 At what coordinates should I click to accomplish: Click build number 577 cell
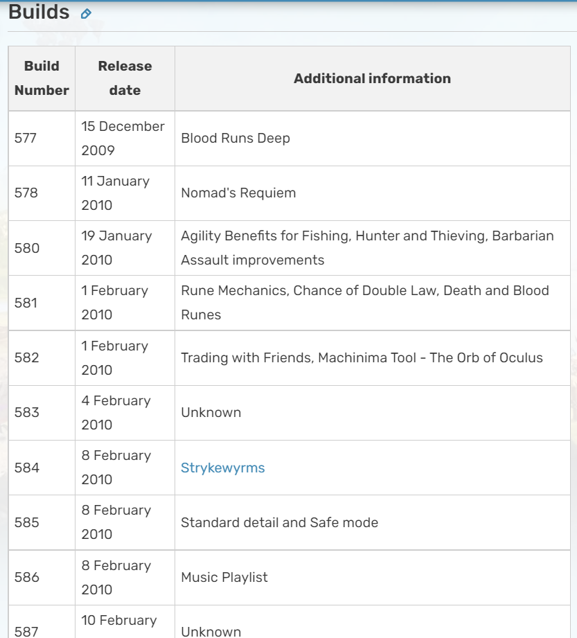click(x=42, y=139)
